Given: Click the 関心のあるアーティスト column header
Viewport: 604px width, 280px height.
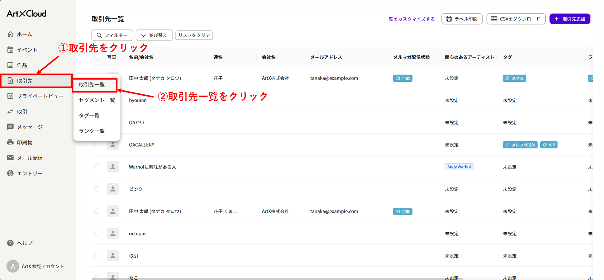Looking at the screenshot, I should tap(470, 57).
